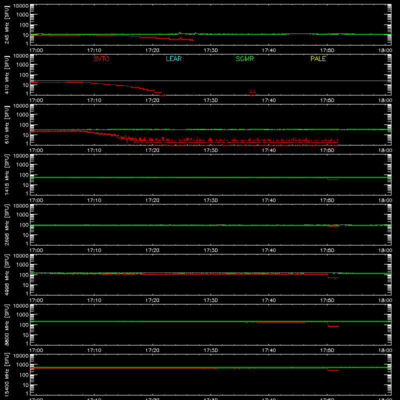Click 17:30 time label of 1415 MHz plot
Image resolution: width=400 pixels, height=400 pixels.
210,200
